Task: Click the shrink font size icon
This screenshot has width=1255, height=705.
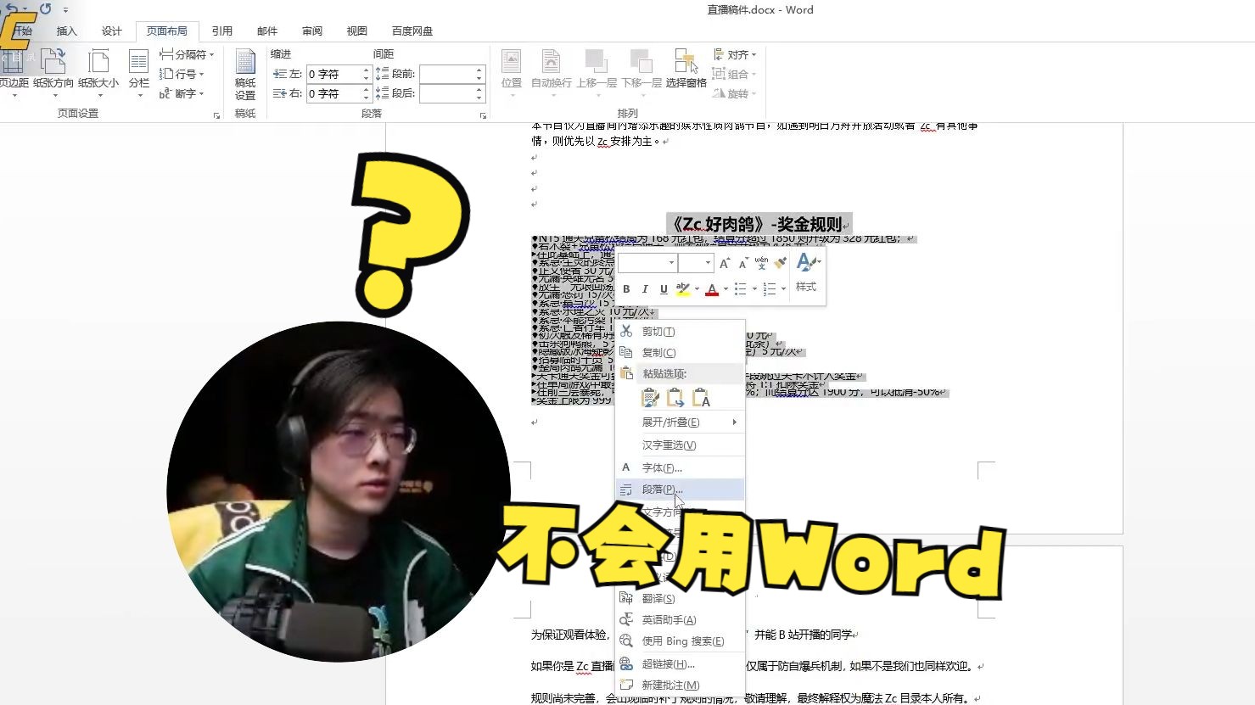Action: click(x=742, y=263)
